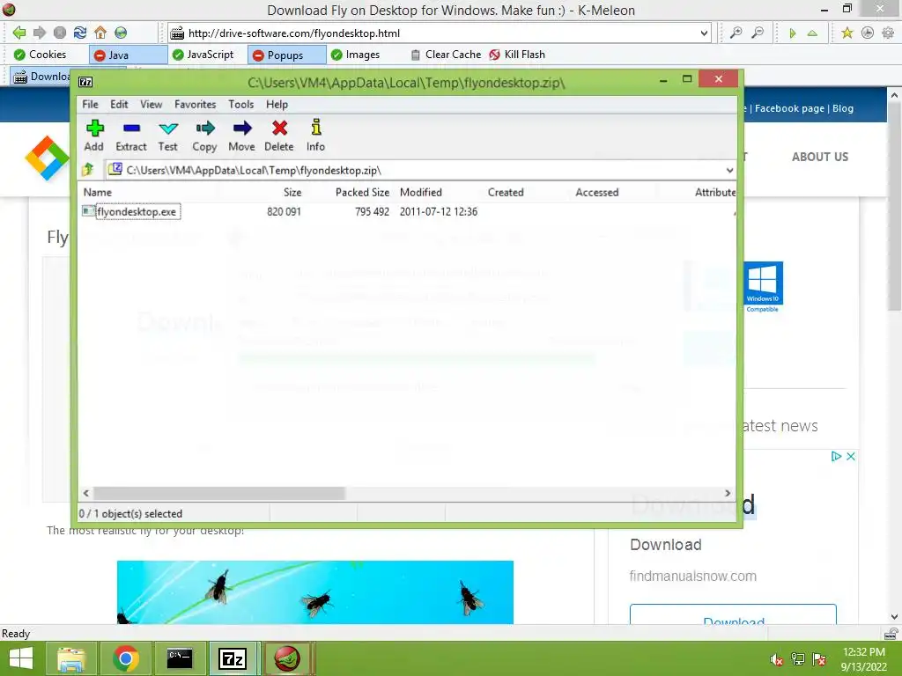Toggle the Popups blocking button
The height and width of the screenshot is (676, 902).
click(286, 55)
